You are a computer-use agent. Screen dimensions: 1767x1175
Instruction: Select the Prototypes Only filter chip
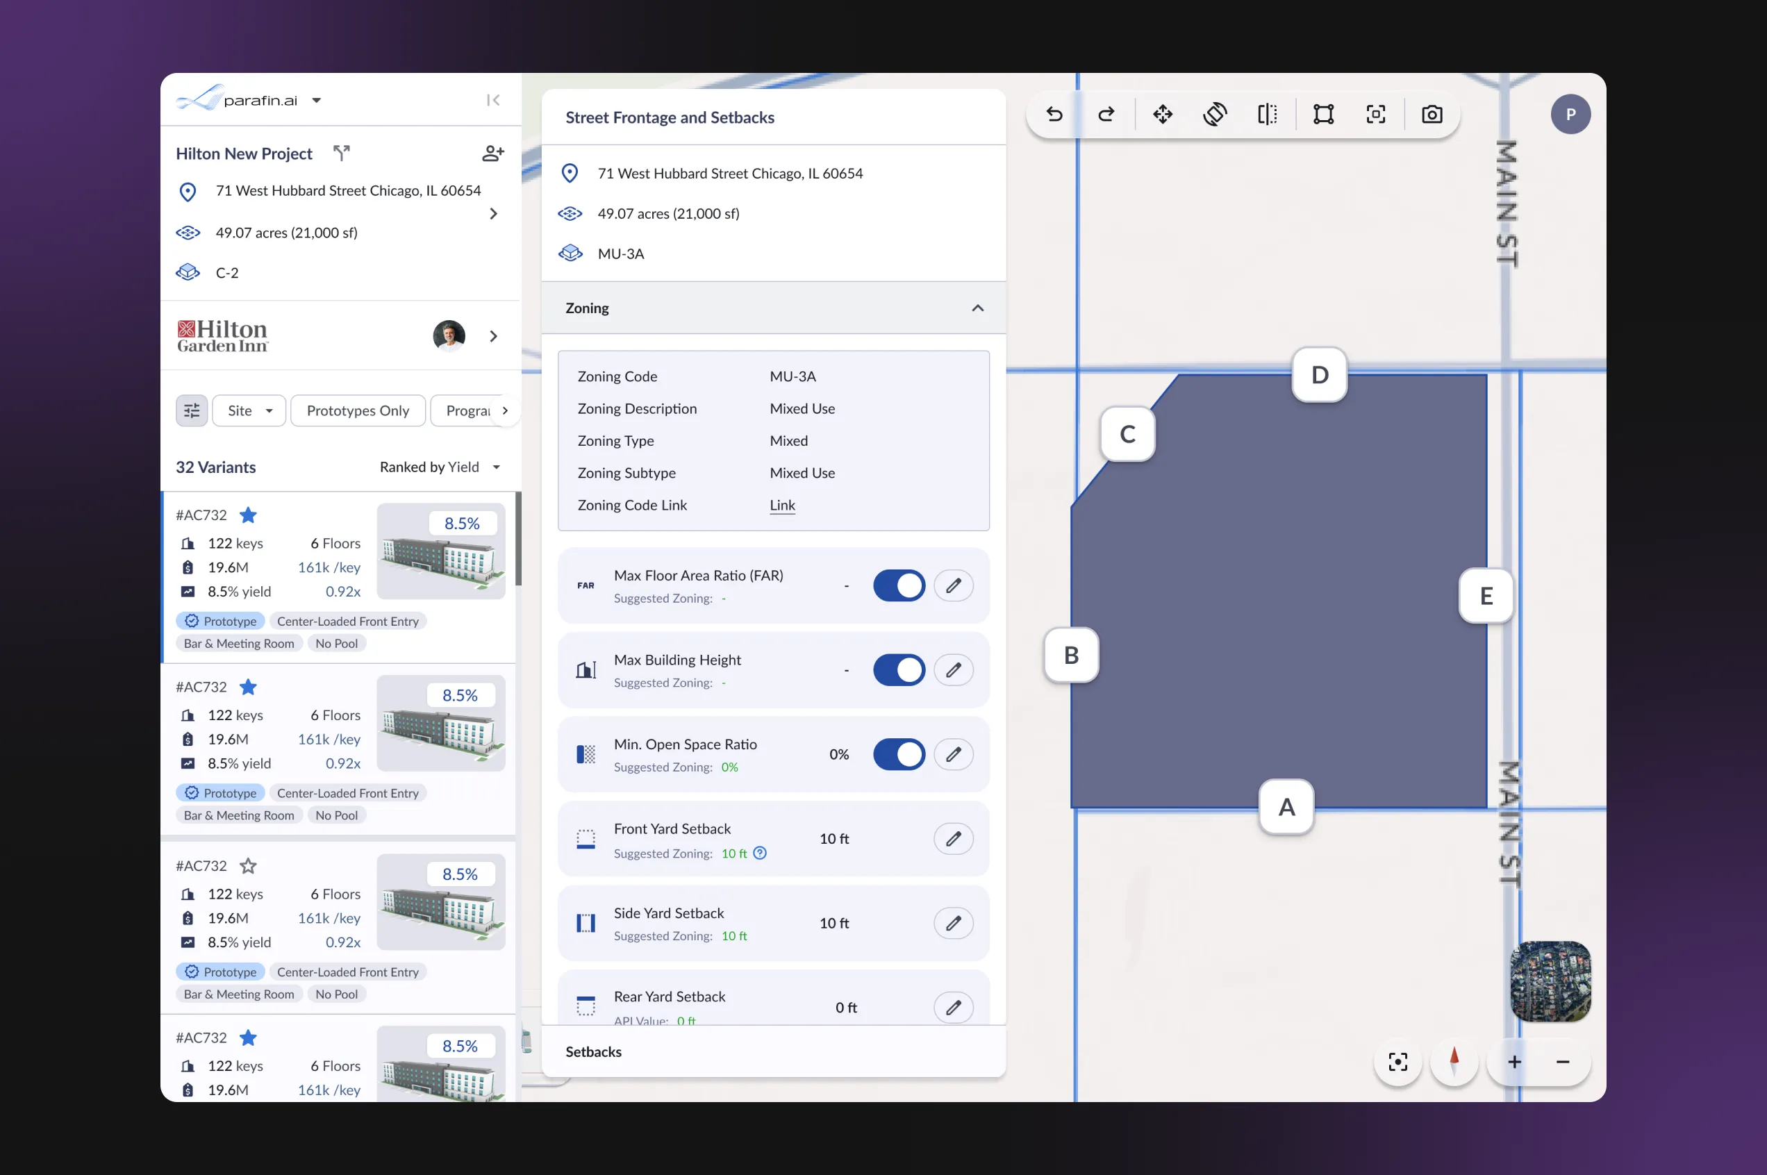pyautogui.click(x=358, y=410)
